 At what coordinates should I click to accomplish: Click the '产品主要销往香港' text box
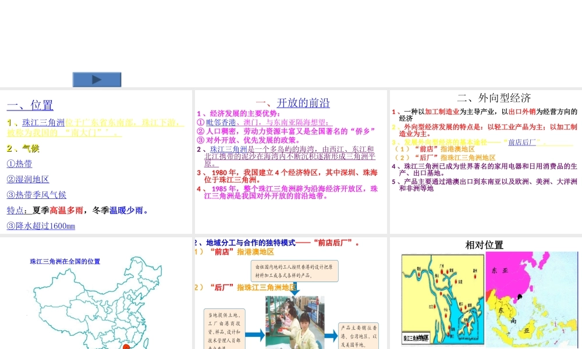[359, 336]
